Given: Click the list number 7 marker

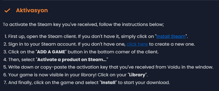Looking at the screenshot, I should coord(5,83).
